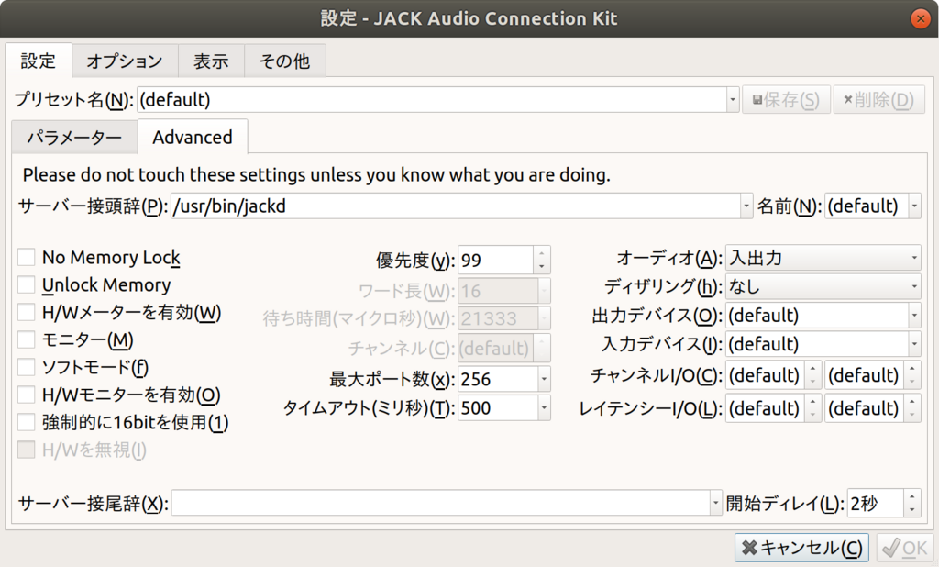The height and width of the screenshot is (567, 939).
Task: Expand the サーバー接尾辞 dropdown arrow
Action: click(715, 503)
